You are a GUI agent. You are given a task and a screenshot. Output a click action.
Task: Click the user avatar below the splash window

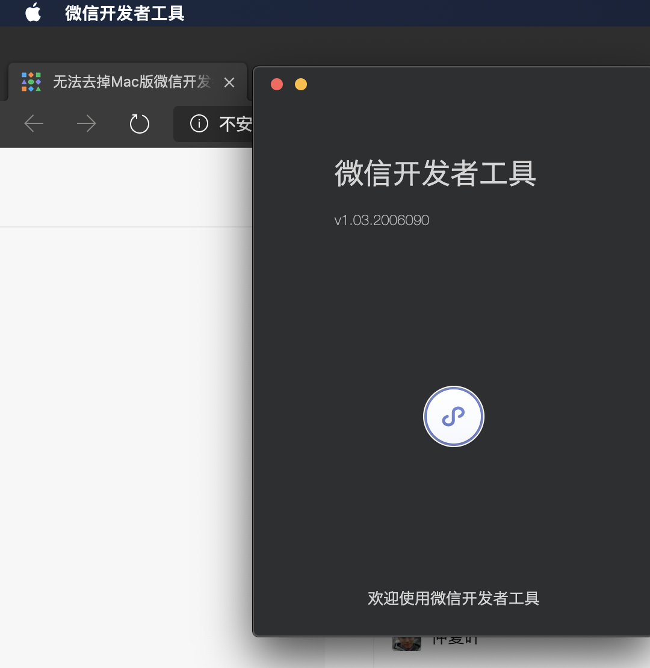click(407, 644)
